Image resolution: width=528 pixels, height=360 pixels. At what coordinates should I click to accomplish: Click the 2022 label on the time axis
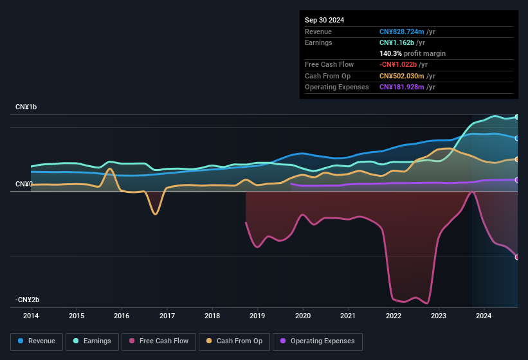click(394, 316)
